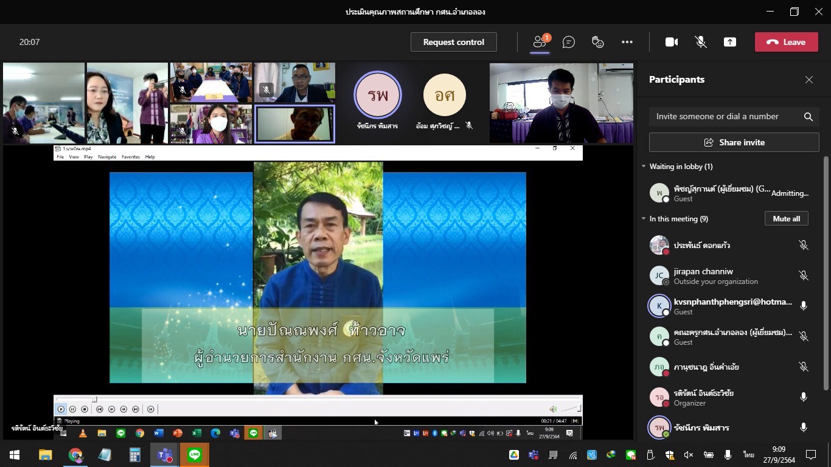Open the reactions icon

[x=598, y=42]
